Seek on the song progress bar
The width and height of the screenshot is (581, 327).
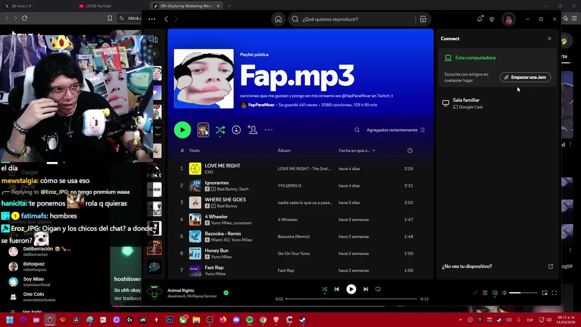coord(351,299)
